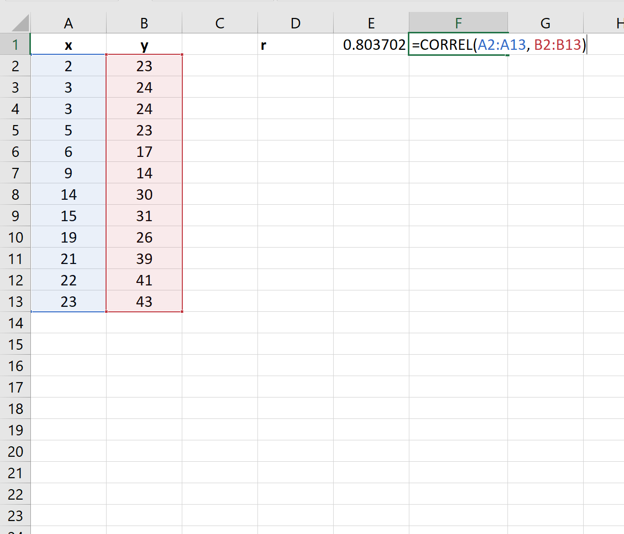
Task: Click the cell showing 0.803702
Action: [371, 44]
